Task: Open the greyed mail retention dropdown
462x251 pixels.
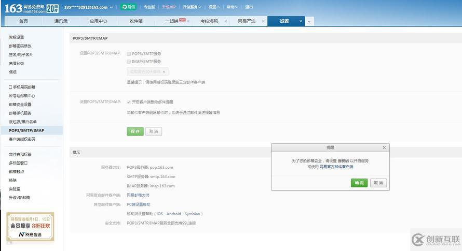Action: pos(147,71)
